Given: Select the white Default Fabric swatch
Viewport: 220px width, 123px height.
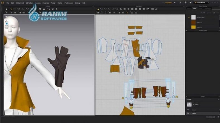Looking at the screenshot, I should [193, 17].
